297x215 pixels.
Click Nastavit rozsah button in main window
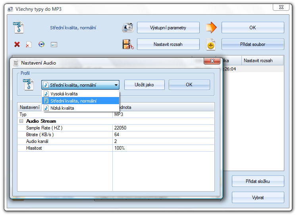[168, 44]
